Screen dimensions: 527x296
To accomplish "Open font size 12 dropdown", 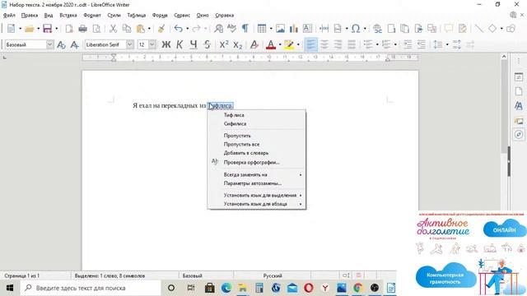I will tap(152, 44).
